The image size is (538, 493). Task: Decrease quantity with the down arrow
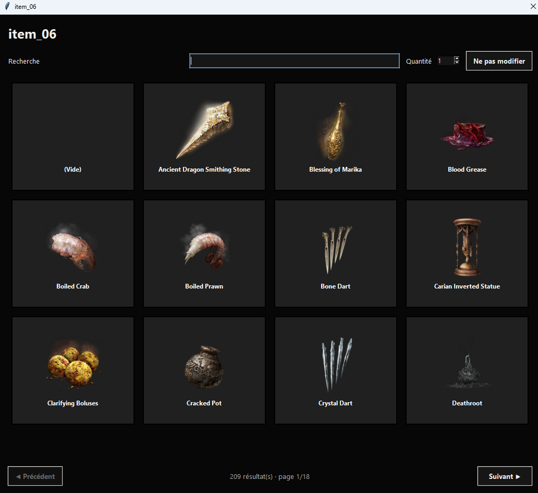(x=456, y=63)
